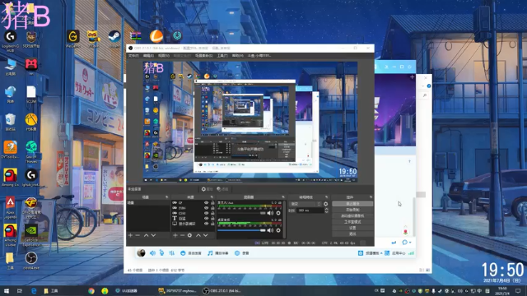
Task: Click Exit button in OBS Controls
Action: (x=352, y=234)
